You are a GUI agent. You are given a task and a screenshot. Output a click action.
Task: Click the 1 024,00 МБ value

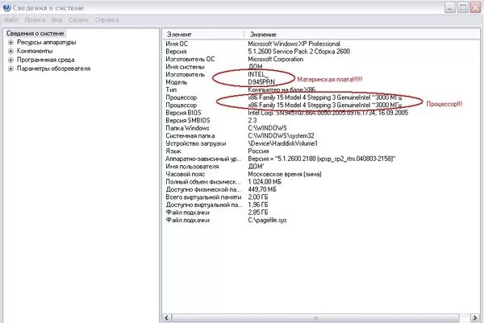coord(265,182)
